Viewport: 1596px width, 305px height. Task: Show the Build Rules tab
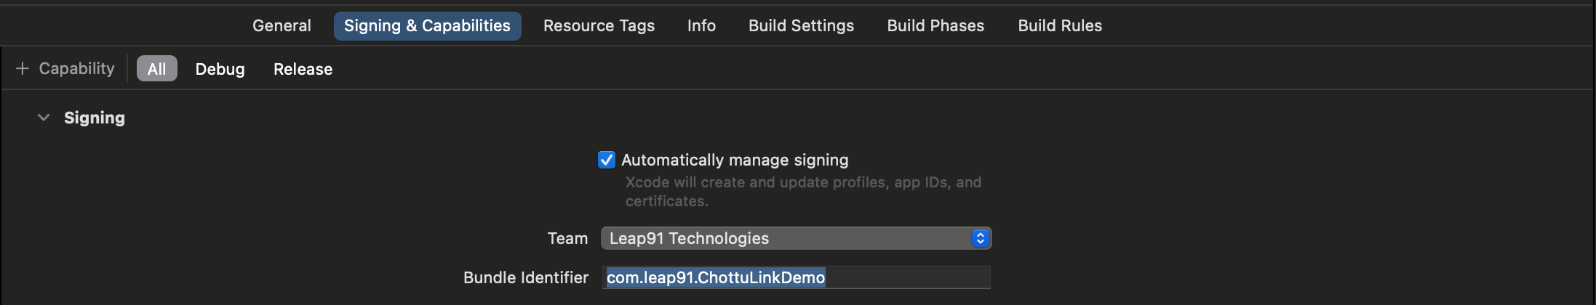point(1060,25)
